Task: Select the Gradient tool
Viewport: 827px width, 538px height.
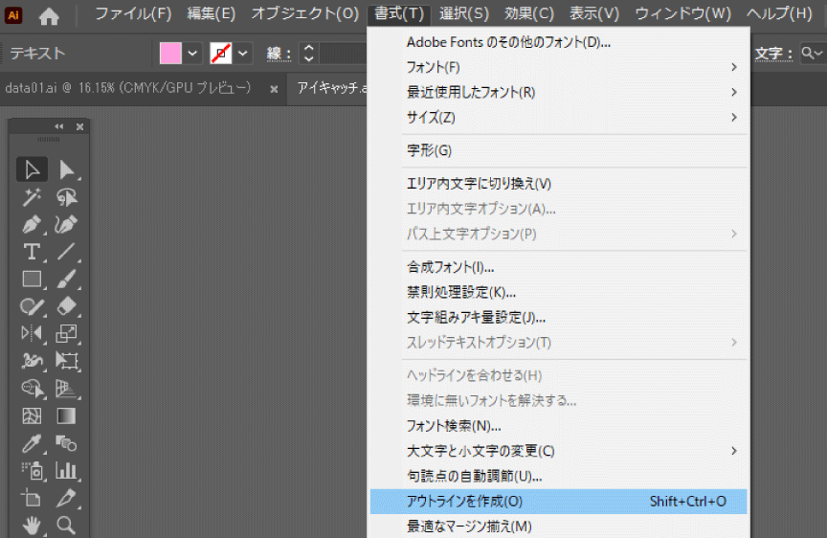Action: [66, 415]
